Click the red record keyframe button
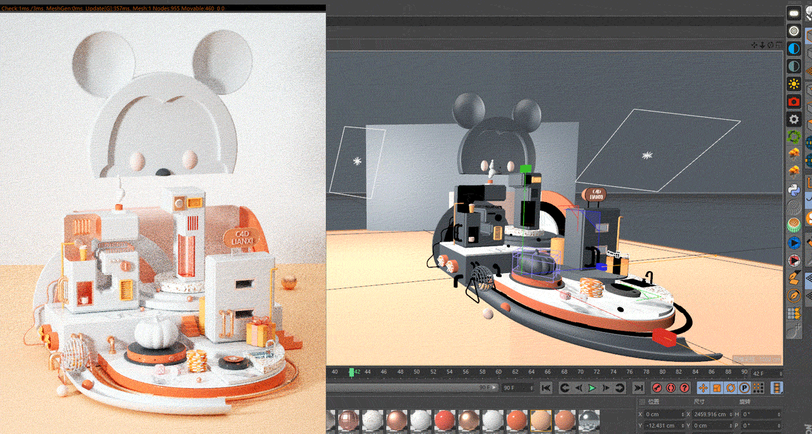 coord(657,388)
